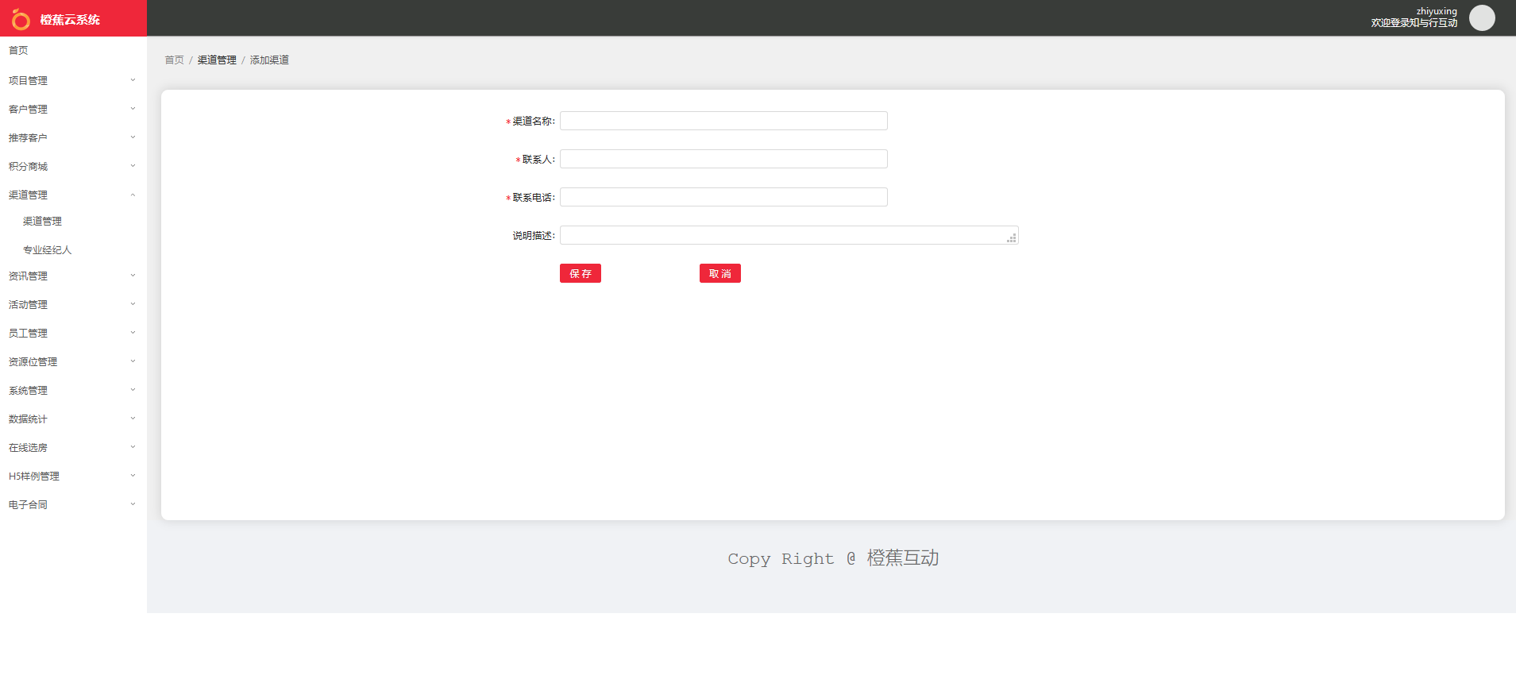Expand chevron beside 数据统计

pyautogui.click(x=133, y=419)
